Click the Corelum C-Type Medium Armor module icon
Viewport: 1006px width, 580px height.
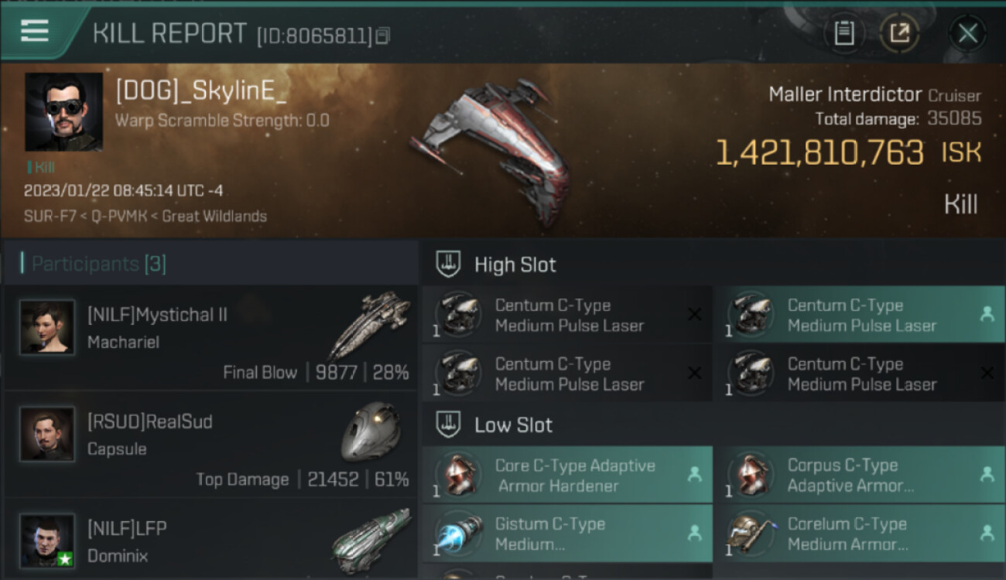pos(749,534)
